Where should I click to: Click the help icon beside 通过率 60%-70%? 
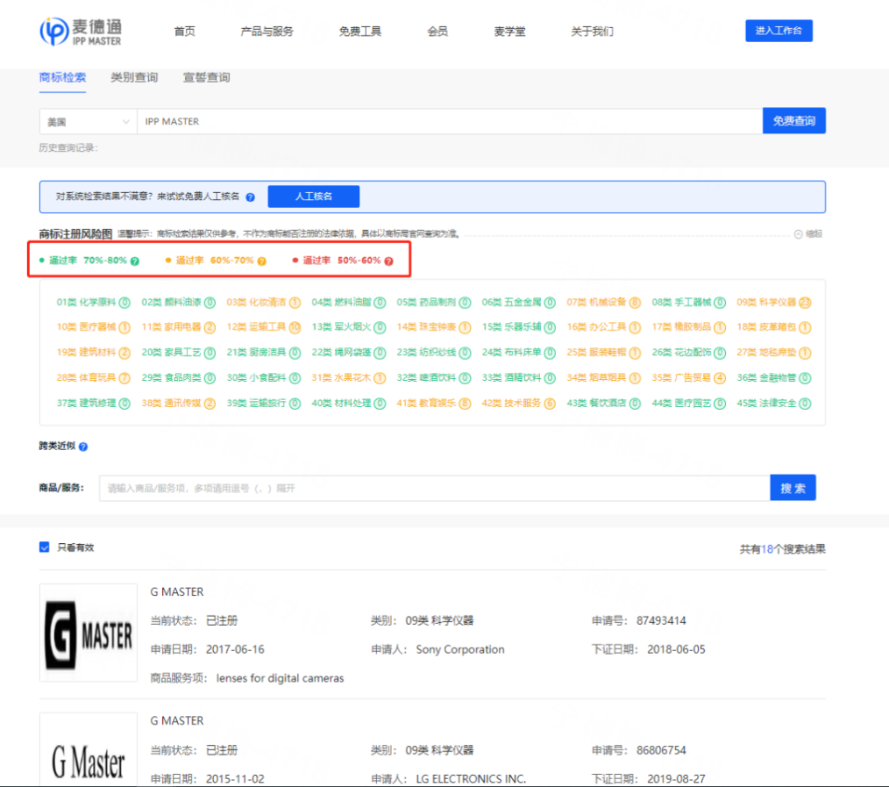(262, 261)
